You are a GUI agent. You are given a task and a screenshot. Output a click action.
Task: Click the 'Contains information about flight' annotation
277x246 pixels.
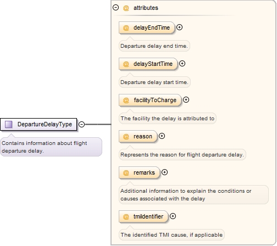click(x=51, y=147)
